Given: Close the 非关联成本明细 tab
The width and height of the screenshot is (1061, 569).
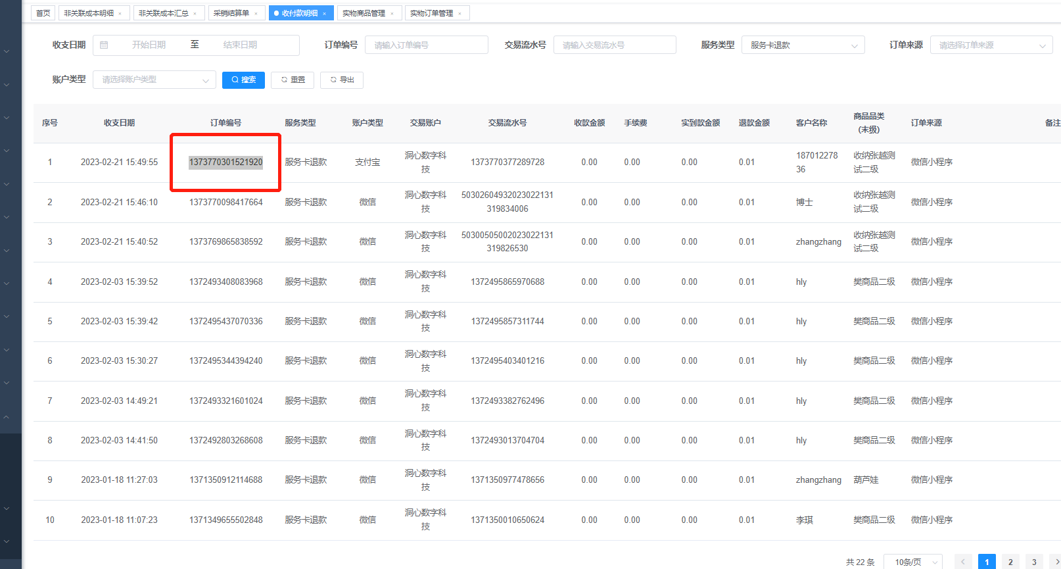Looking at the screenshot, I should click(x=120, y=14).
